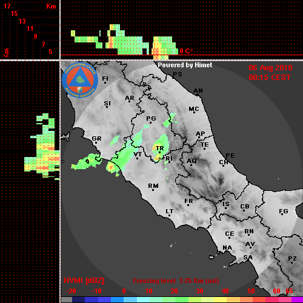The width and height of the screenshot is (303, 303).
Task: Click the '50' dBZ scale value
Action: pos(251,291)
